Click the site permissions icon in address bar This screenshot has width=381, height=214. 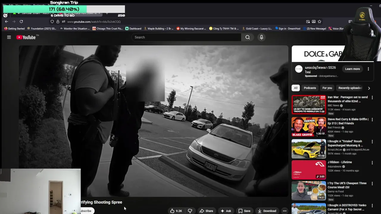point(63,21)
